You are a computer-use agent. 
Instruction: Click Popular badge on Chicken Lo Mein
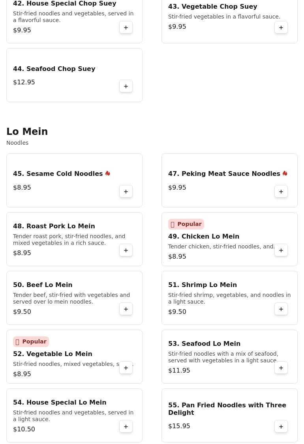pyautogui.click(x=186, y=224)
